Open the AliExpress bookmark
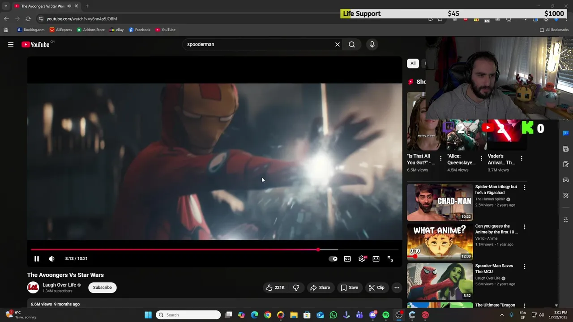Screen dimensions: 573x322 point(60,30)
